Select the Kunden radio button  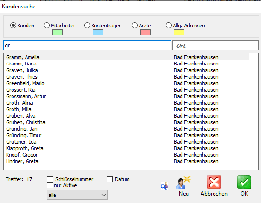coord(13,26)
